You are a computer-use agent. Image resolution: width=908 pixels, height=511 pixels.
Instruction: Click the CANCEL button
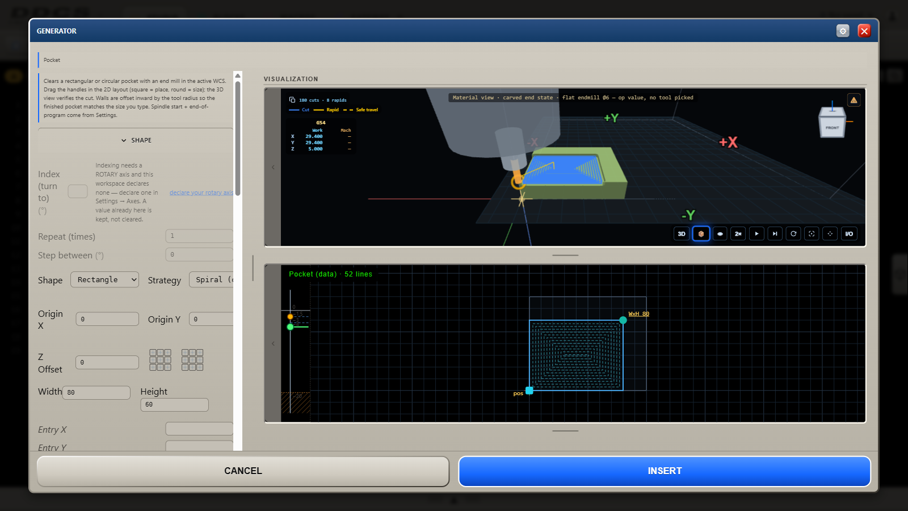[243, 471]
